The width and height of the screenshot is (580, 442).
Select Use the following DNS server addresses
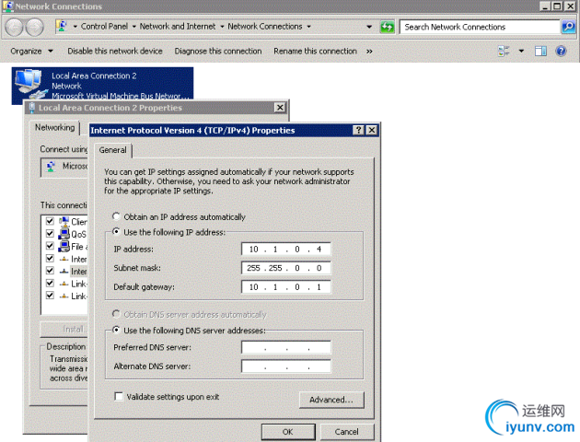117,331
